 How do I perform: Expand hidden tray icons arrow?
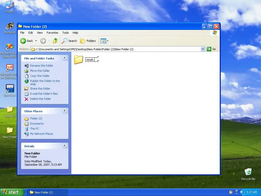pyautogui.click(x=242, y=192)
